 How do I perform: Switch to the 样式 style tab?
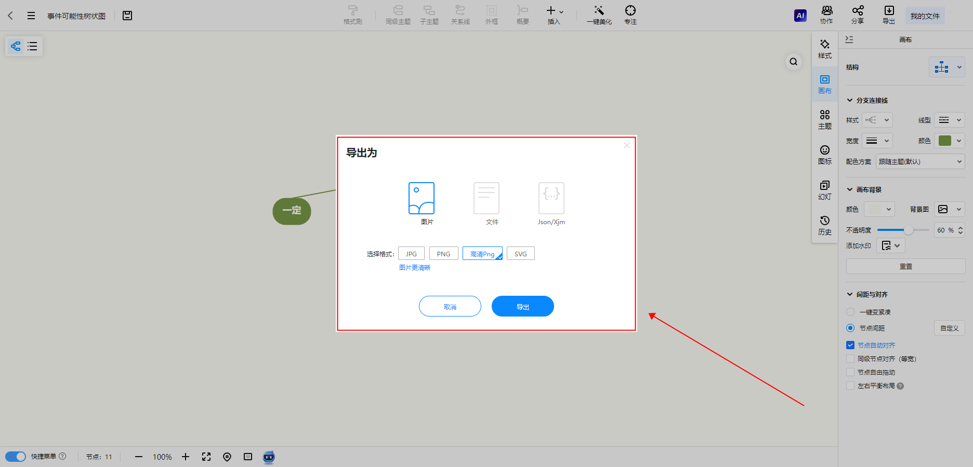point(824,49)
